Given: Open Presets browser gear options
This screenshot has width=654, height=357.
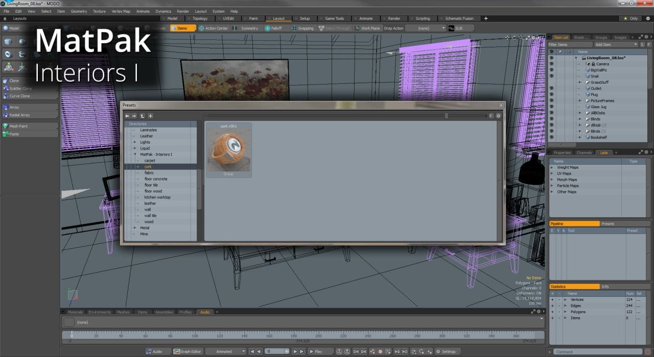Looking at the screenshot, I should 499,116.
